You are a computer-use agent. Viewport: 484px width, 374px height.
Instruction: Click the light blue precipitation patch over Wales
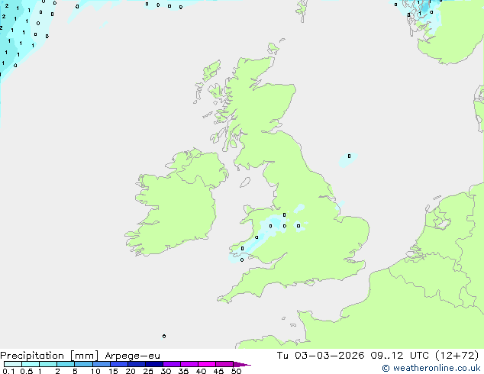point(271,226)
